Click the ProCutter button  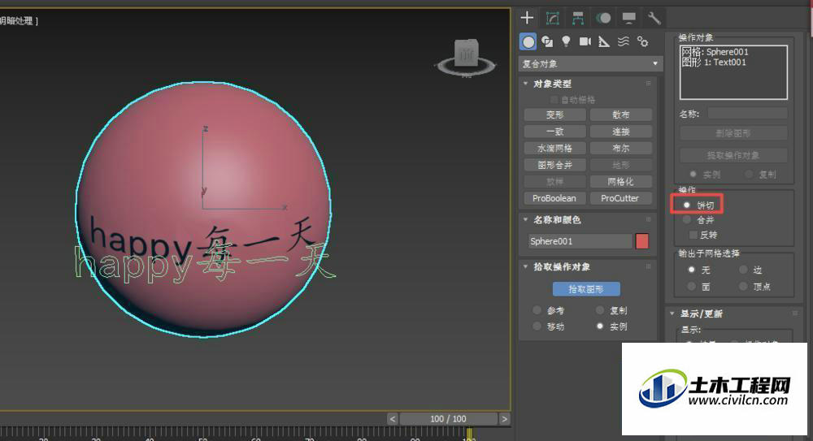[620, 198]
